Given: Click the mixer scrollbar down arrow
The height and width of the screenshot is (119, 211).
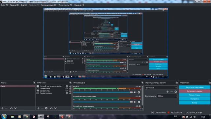Looking at the screenshot, I should pyautogui.click(x=142, y=109).
